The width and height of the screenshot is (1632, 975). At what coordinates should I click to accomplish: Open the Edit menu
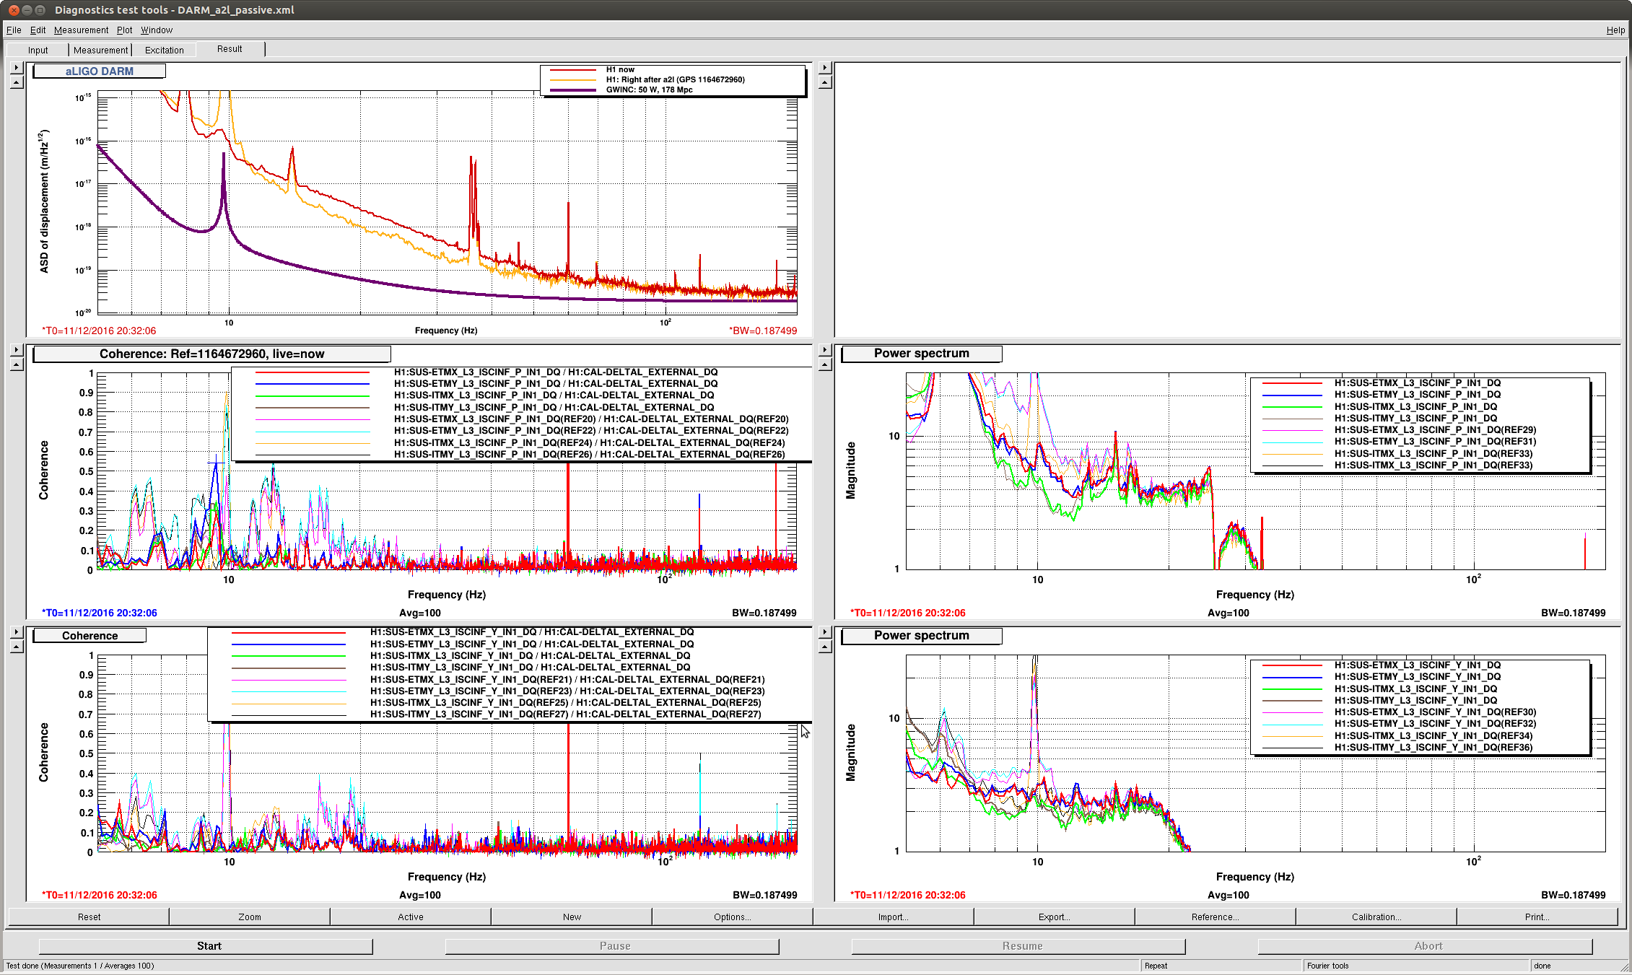(38, 30)
